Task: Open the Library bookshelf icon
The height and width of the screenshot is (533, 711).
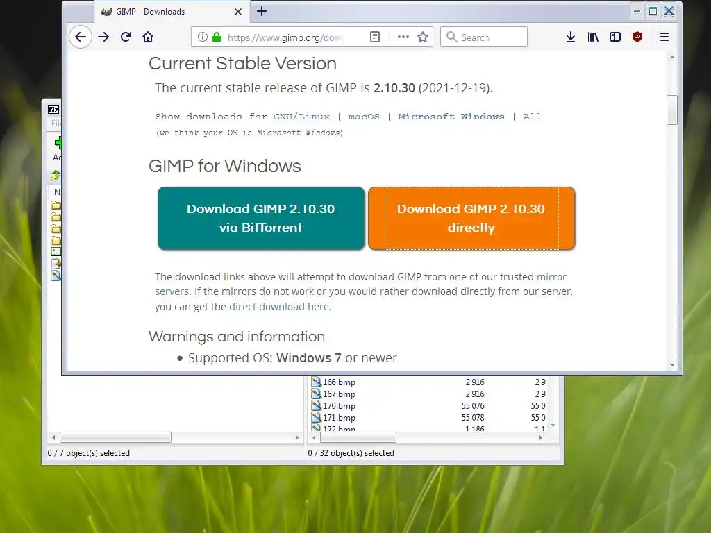Action: [x=593, y=37]
